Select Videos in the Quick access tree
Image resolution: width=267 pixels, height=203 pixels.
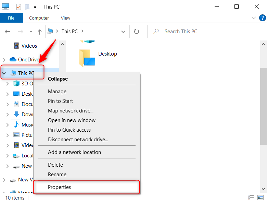pos(29,46)
